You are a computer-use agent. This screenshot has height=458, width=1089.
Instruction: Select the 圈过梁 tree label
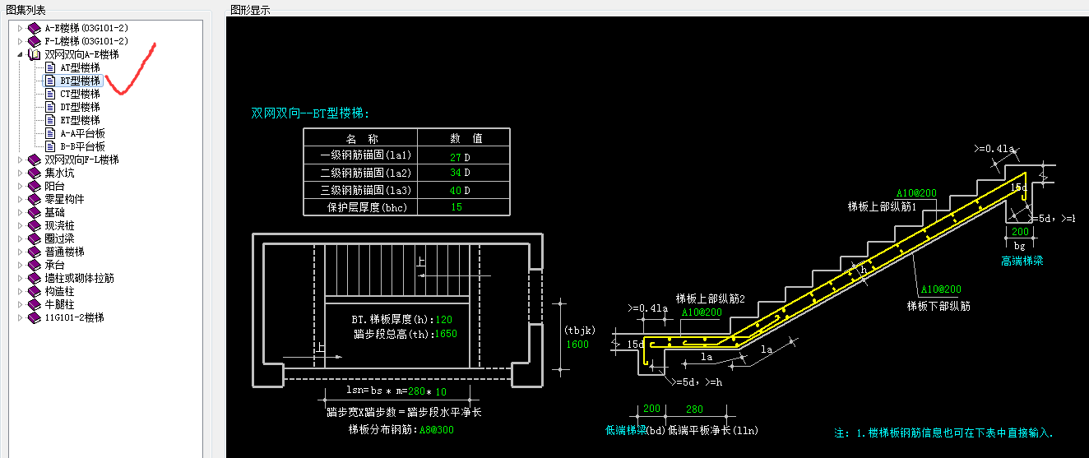tap(59, 238)
